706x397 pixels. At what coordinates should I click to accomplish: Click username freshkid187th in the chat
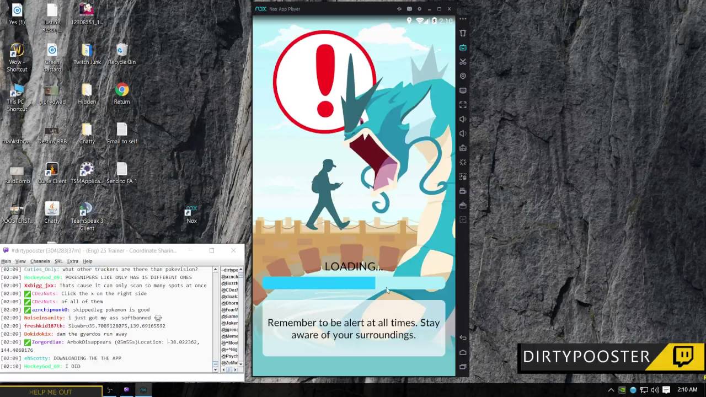pos(44,326)
